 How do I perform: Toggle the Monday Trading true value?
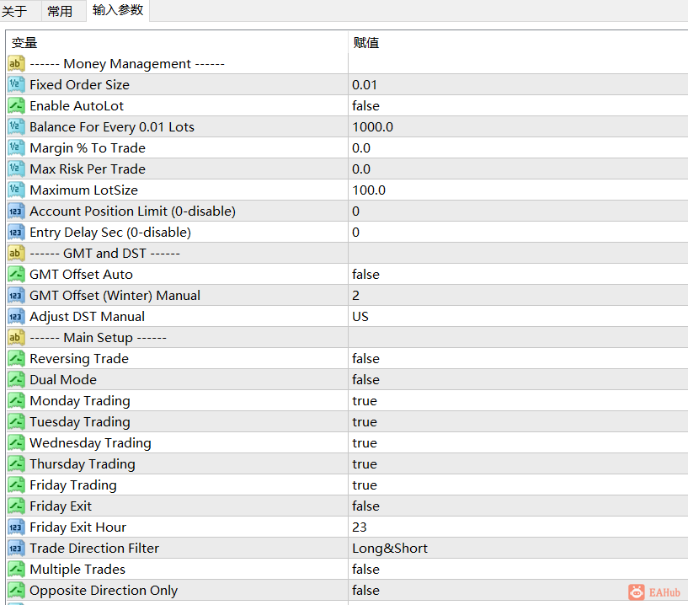tap(518, 401)
